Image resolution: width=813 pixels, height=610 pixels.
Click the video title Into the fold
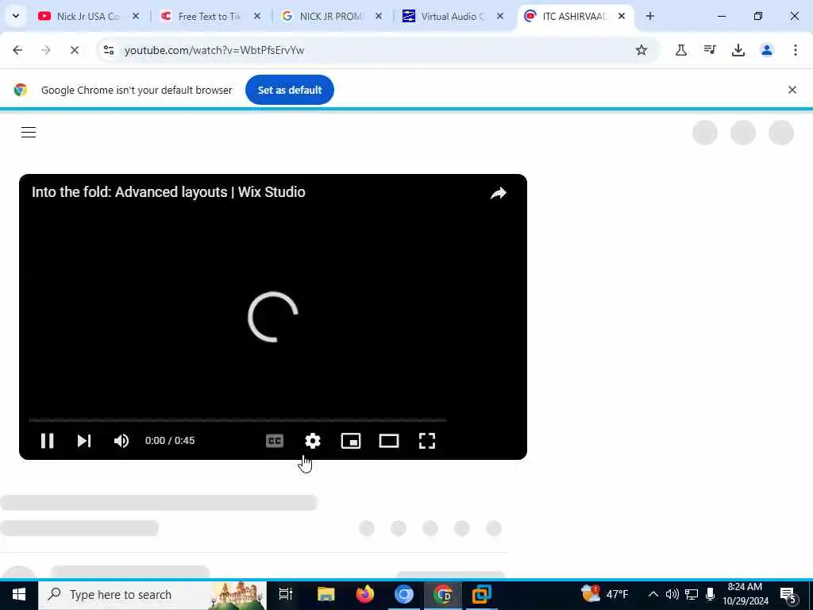pos(168,192)
